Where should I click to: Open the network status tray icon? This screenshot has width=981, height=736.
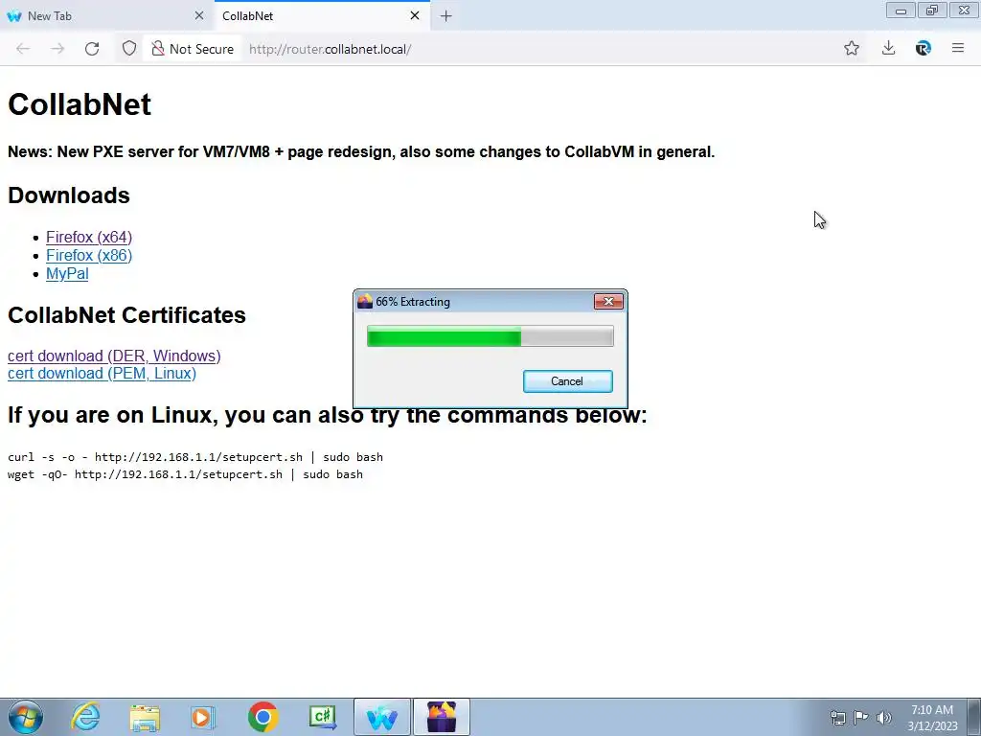[x=837, y=718]
